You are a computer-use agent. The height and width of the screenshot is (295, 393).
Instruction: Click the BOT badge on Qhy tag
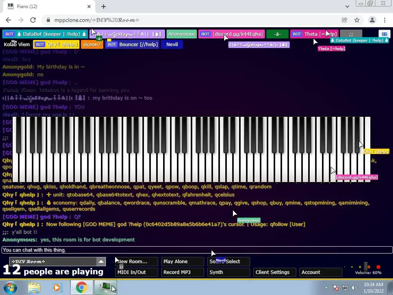click(x=40, y=45)
